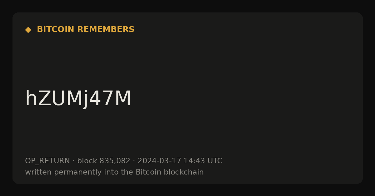Click the OP_RETURN label
The image size is (375, 196).
pyautogui.click(x=47, y=161)
